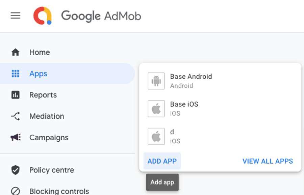Image resolution: width=304 pixels, height=195 pixels.
Task: Go to Home in sidebar
Action: click(x=40, y=52)
